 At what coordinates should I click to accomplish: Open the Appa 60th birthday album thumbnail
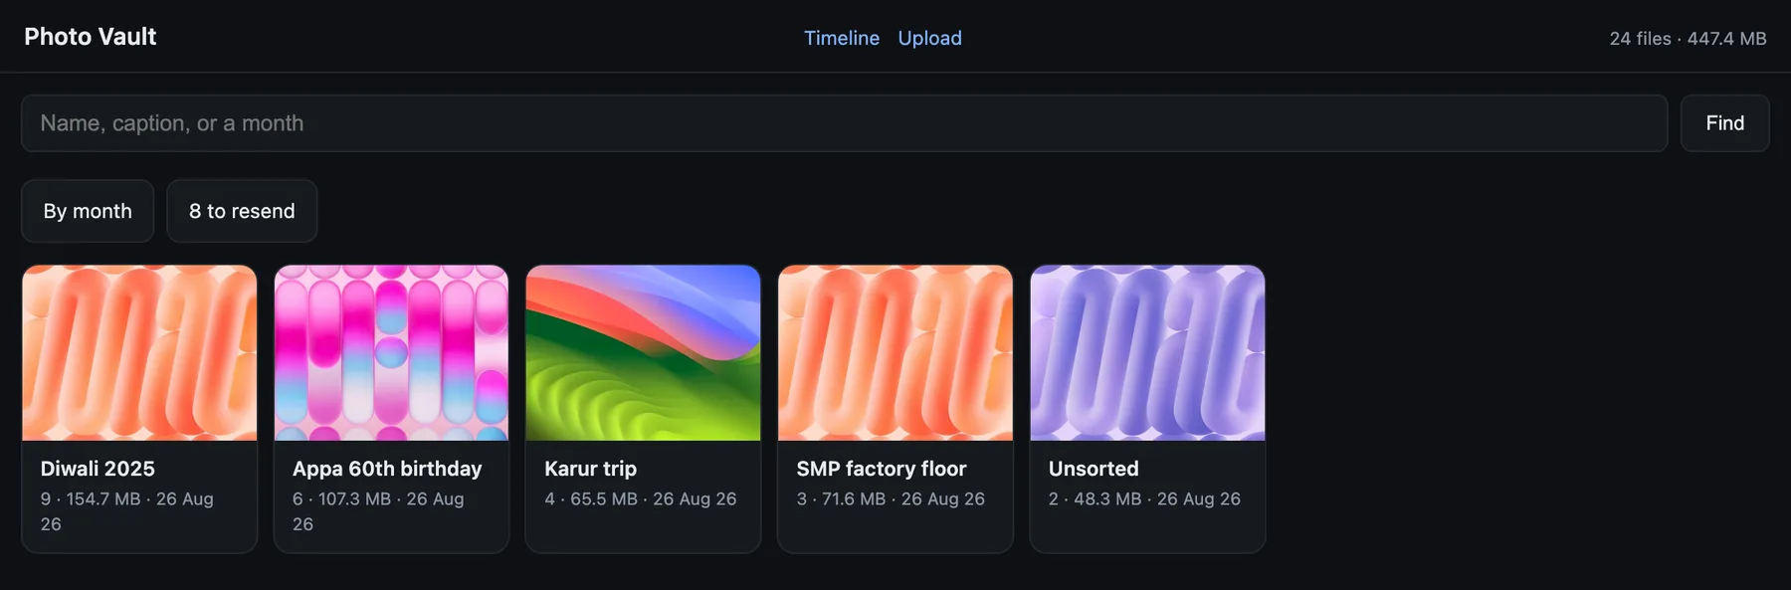coord(391,353)
